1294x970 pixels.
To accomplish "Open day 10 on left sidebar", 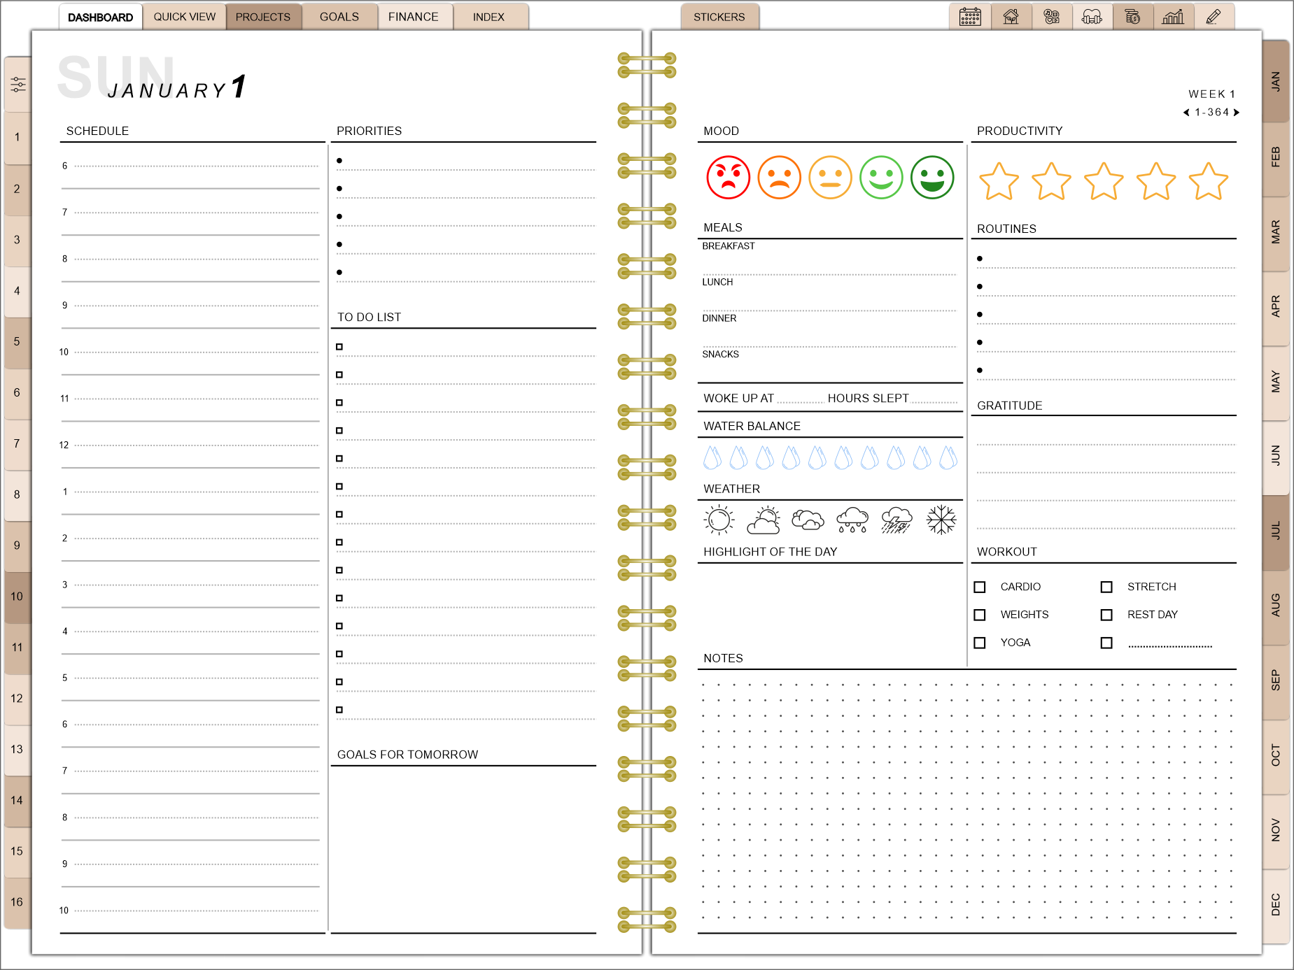I will pos(17,597).
